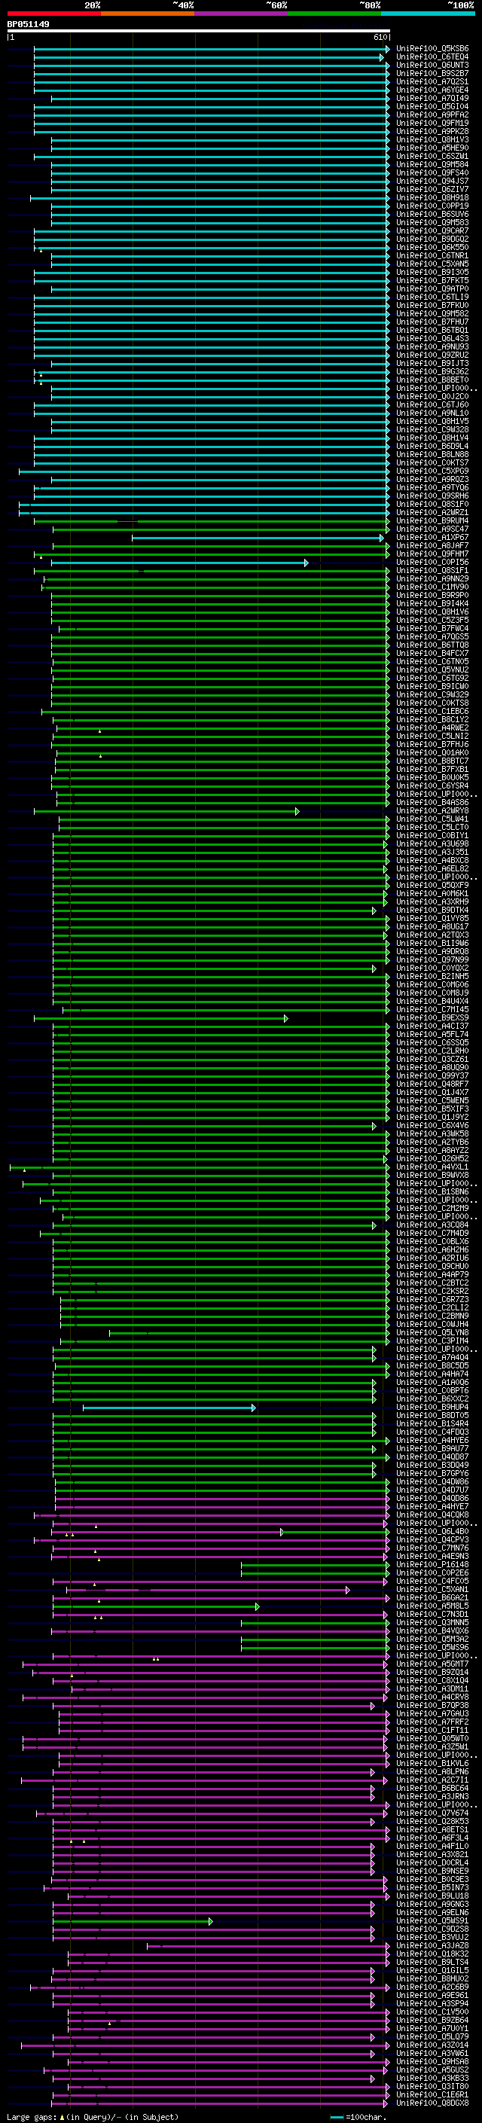
Task: Click the UniRef100_C7M4D9 label
Action: coord(432,1233)
